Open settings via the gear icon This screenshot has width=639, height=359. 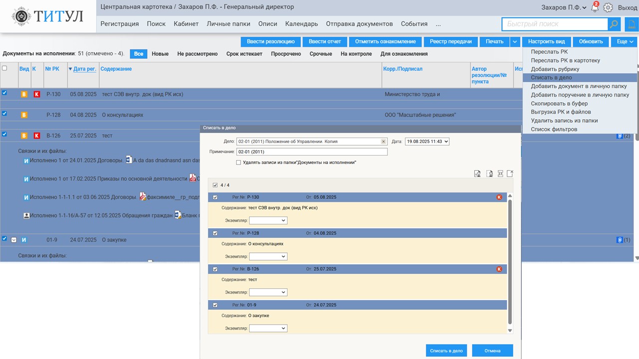coord(608,7)
